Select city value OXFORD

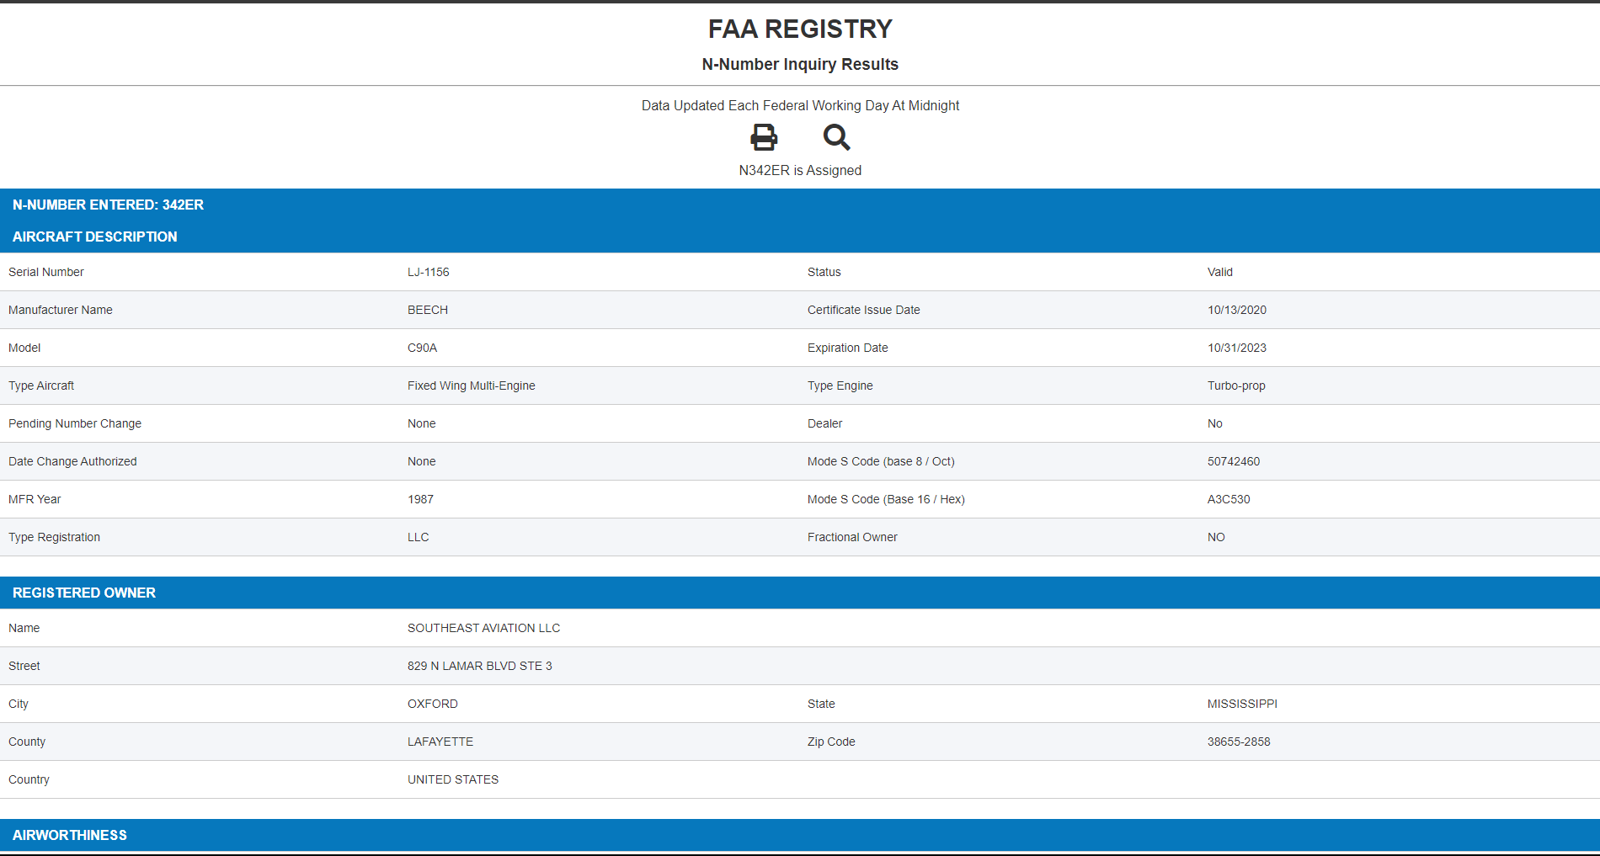point(433,704)
